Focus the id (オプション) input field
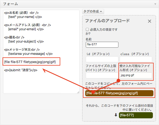 point(102,59)
